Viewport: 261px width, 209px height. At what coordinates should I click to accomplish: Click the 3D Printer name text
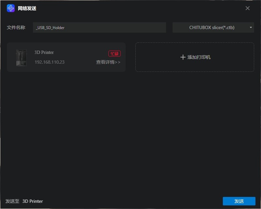44,52
